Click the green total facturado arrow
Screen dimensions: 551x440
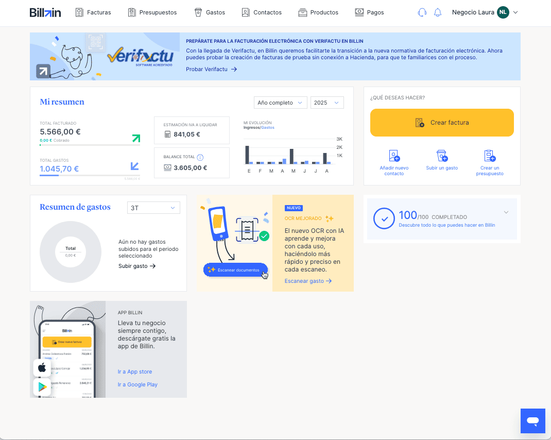pos(136,138)
